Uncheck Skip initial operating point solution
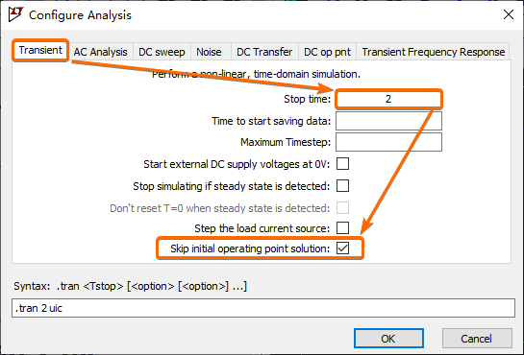 pos(343,248)
